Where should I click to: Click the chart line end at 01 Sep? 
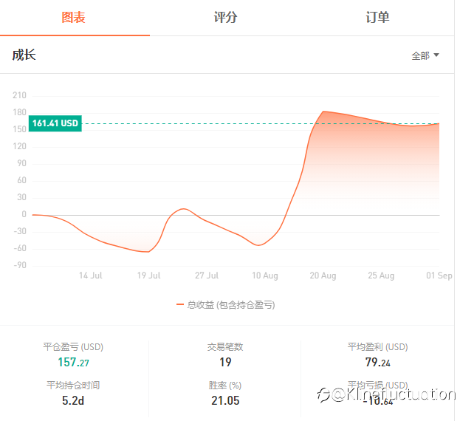439,123
